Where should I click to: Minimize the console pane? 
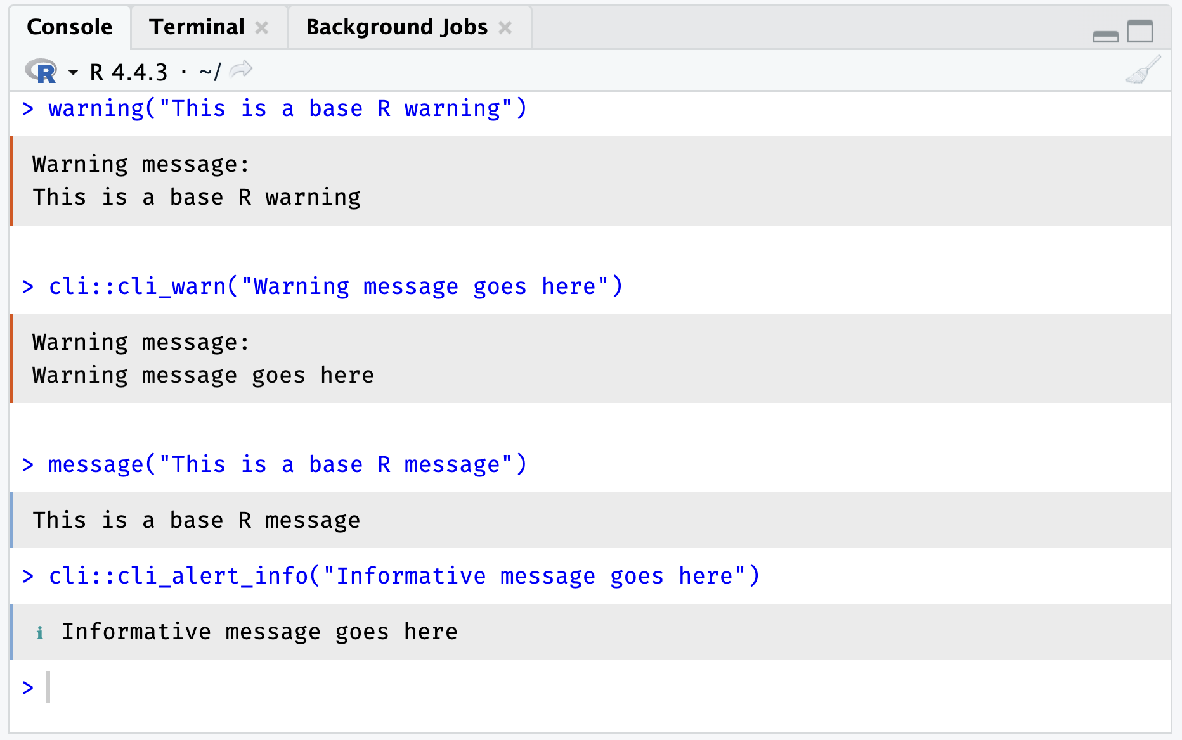1105,36
